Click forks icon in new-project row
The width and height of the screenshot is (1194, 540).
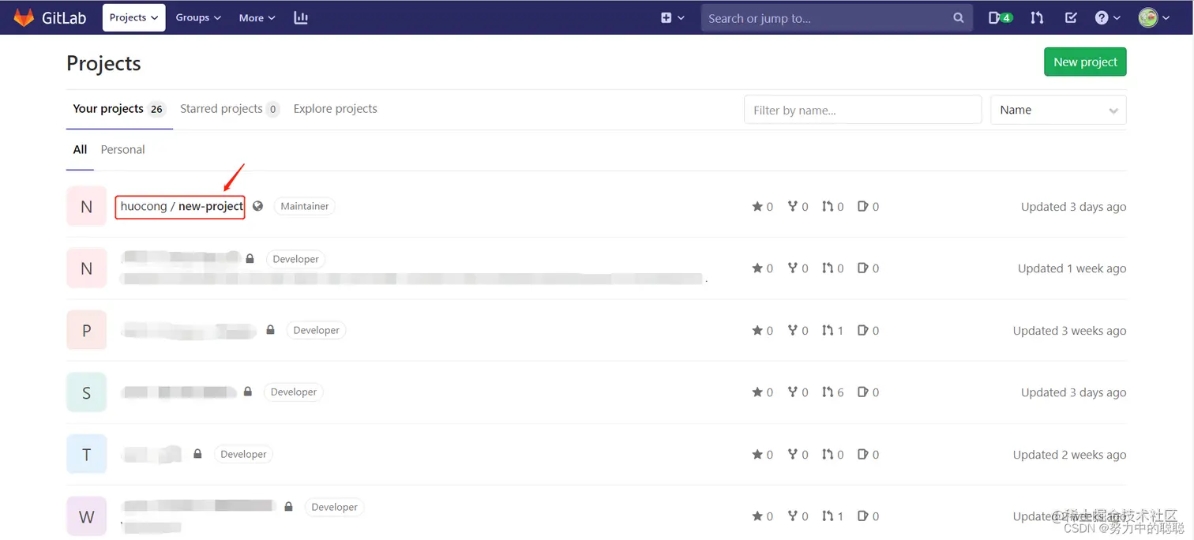[x=792, y=206]
